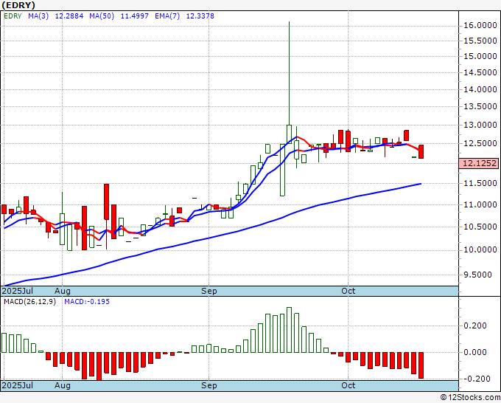Click the MA(50) legend label
This screenshot has width=501, height=403.
[x=102, y=15]
